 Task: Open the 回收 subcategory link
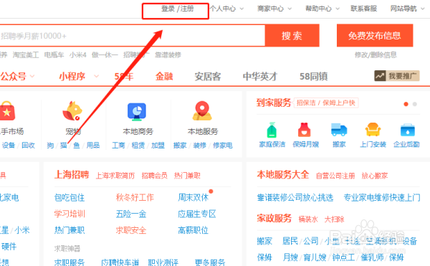[28, 145]
